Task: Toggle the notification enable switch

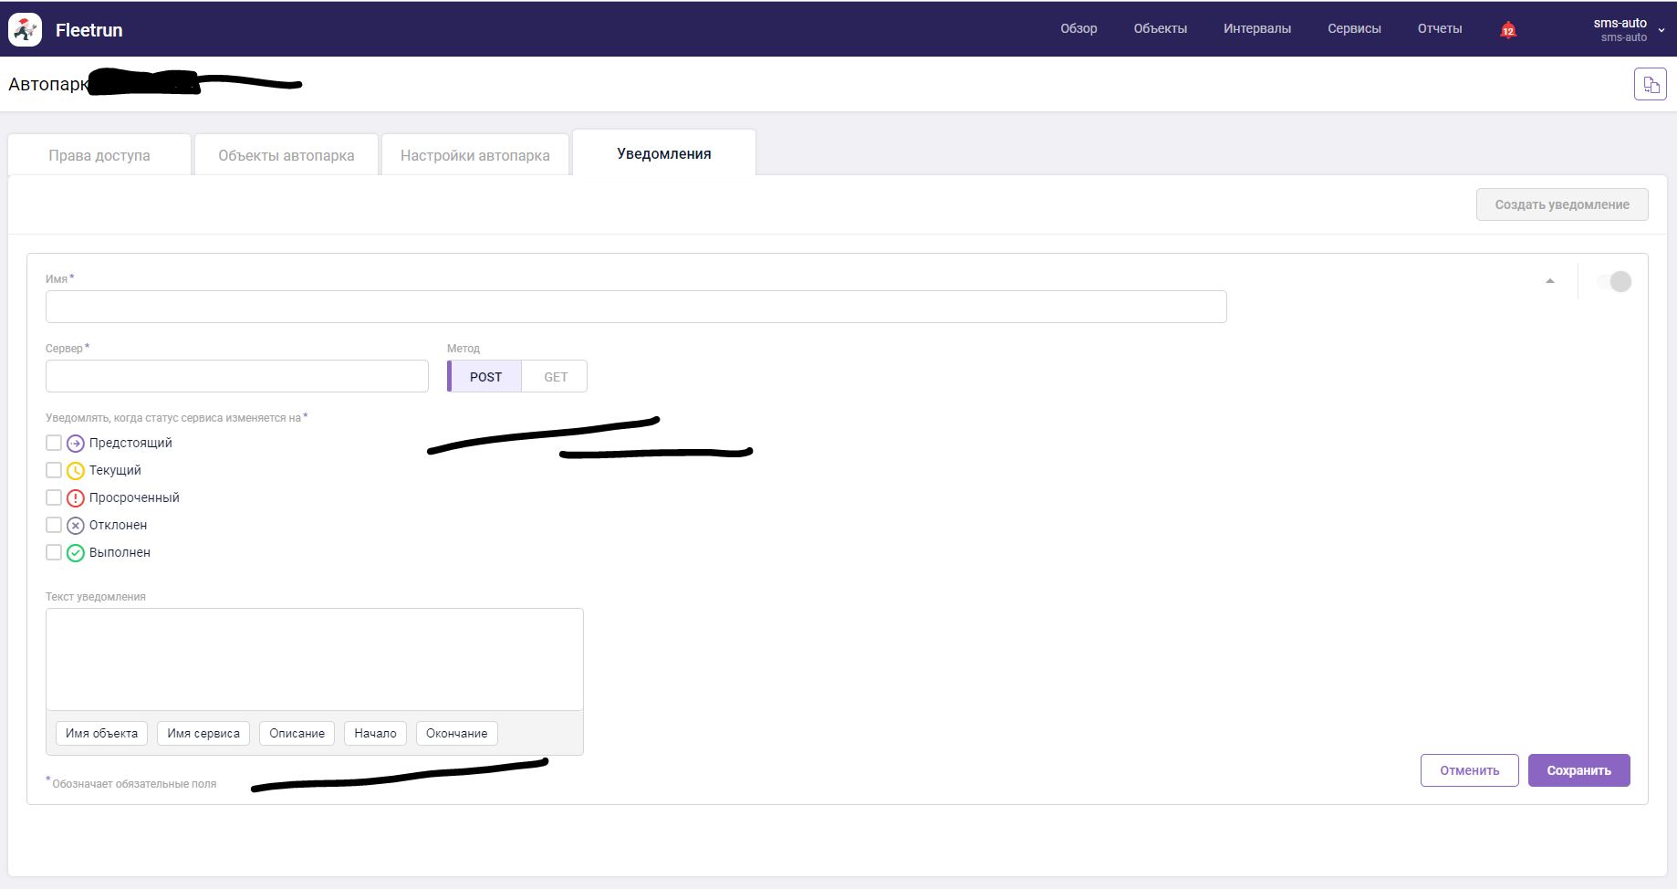Action: click(1614, 282)
